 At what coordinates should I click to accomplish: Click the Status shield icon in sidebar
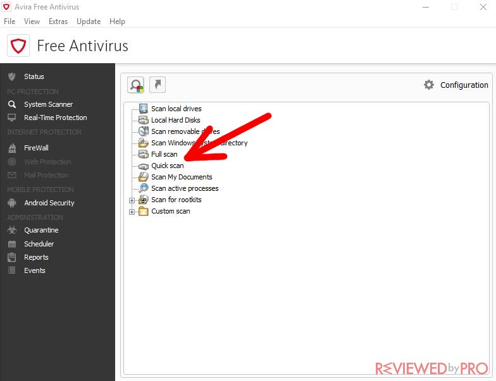coord(11,76)
